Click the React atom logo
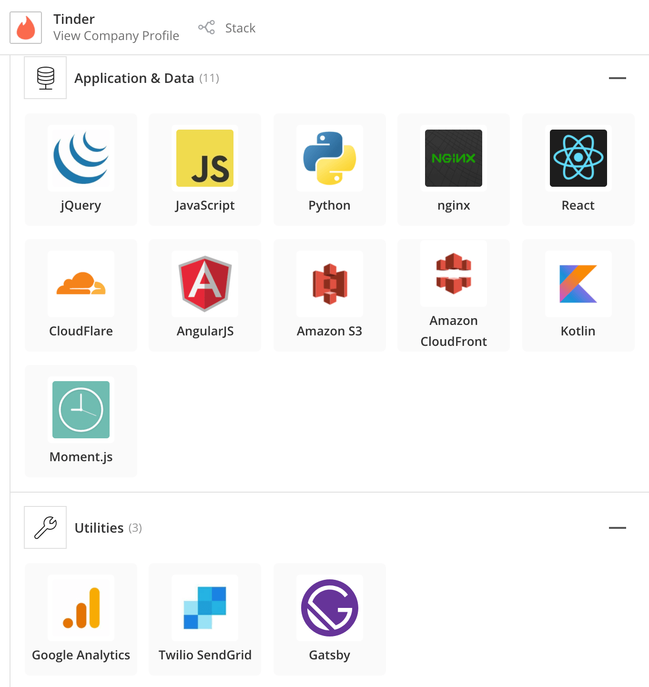 coord(578,158)
